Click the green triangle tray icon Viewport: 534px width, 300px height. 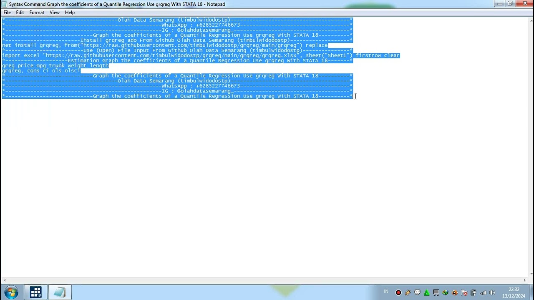pos(427,292)
